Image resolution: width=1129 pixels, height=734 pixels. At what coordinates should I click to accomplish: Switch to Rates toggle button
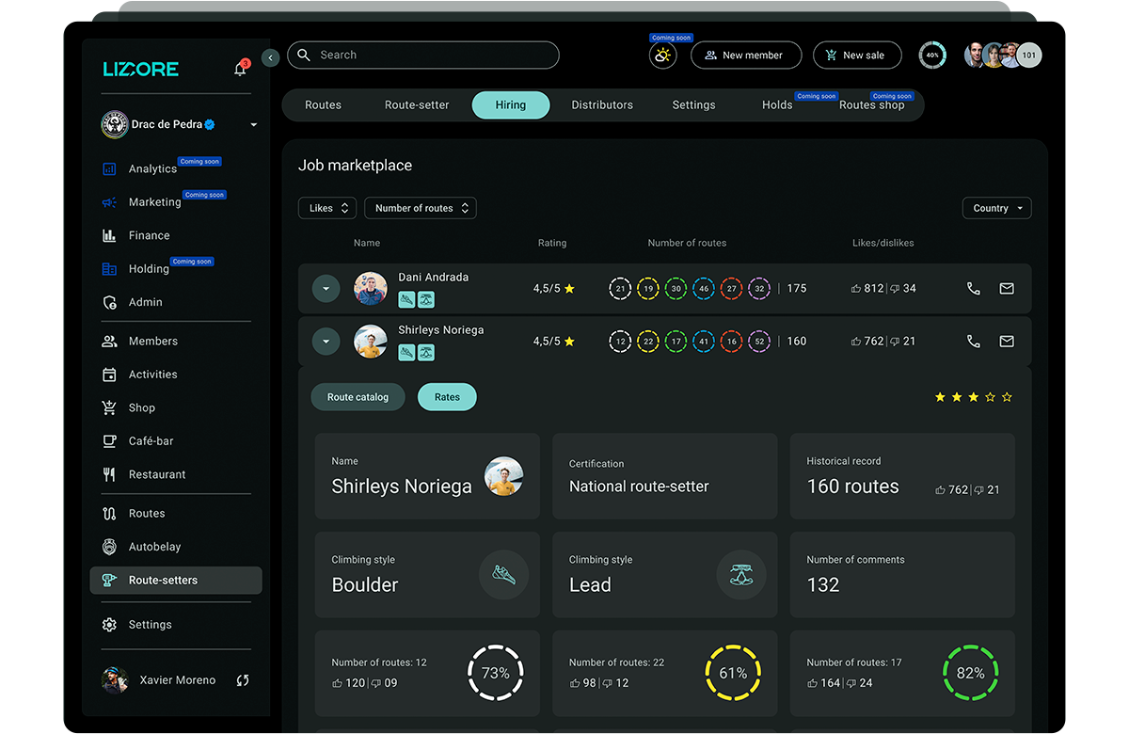pyautogui.click(x=447, y=397)
